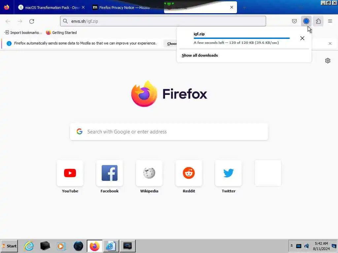Toggle the Downloads toolbar button
Screen dimensions: 338x253
306,21
